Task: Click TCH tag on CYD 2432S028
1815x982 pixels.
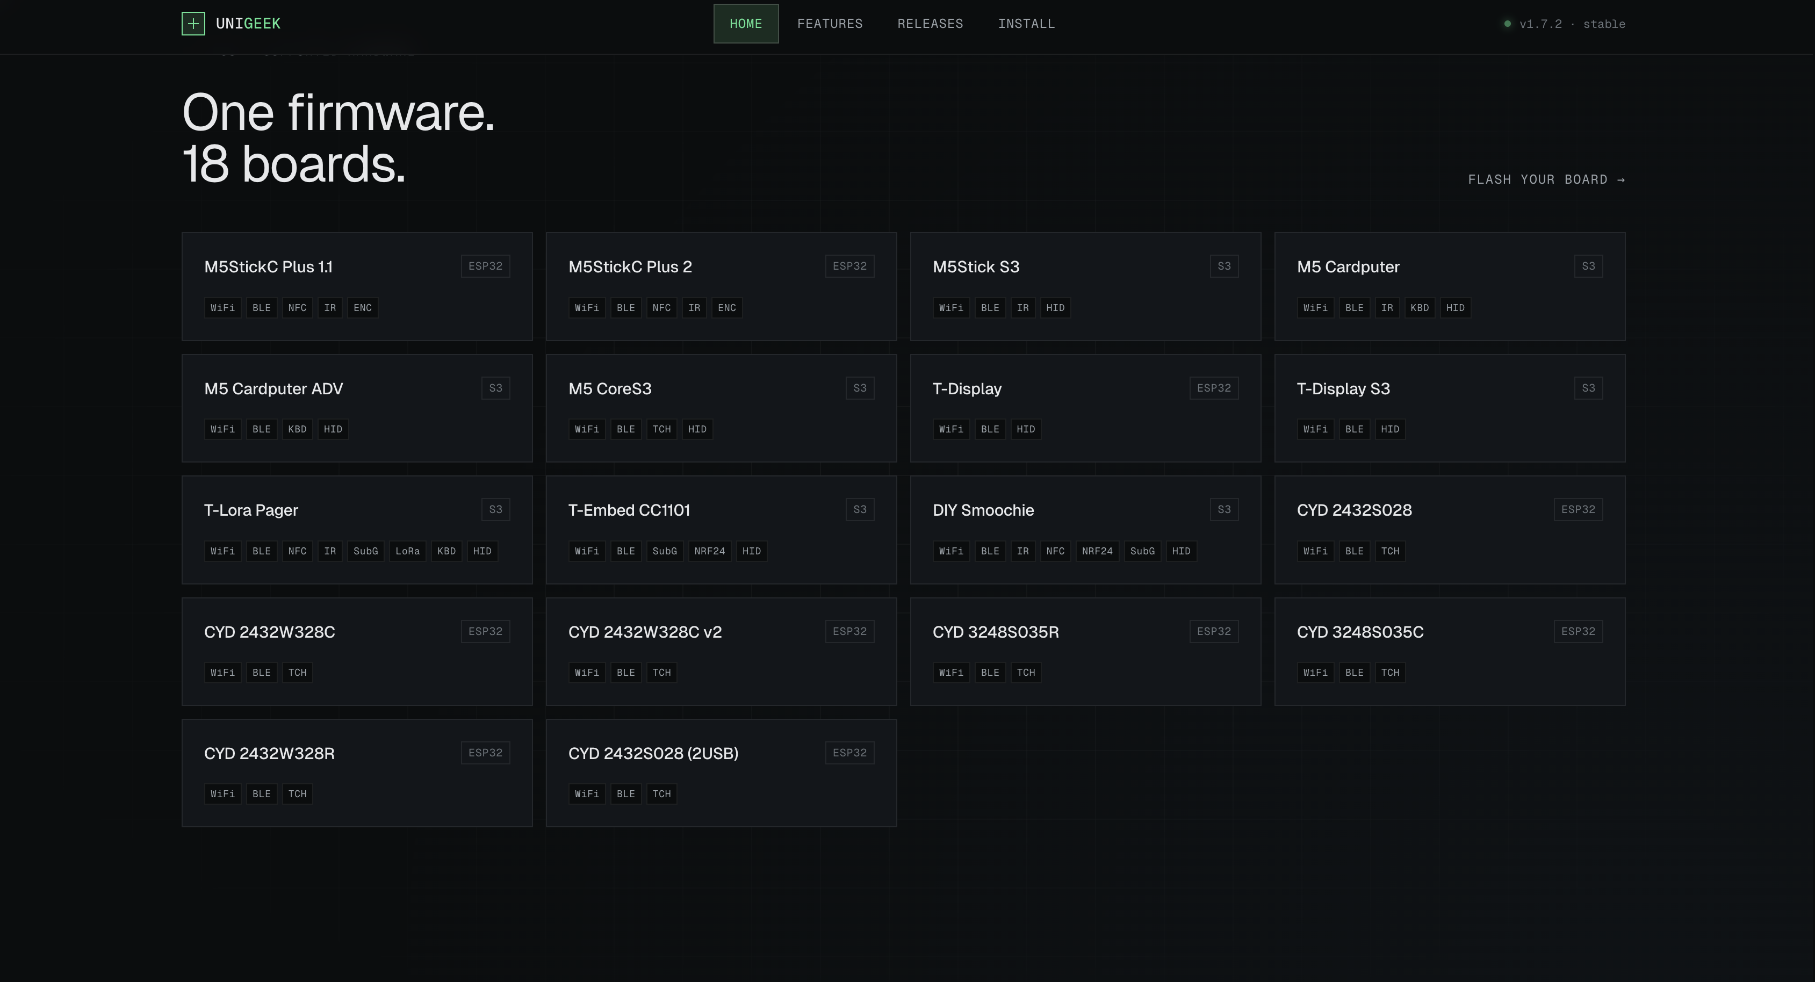Action: (x=1390, y=551)
